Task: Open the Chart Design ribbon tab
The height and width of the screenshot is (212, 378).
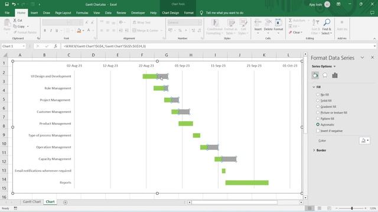Action: pyautogui.click(x=171, y=13)
